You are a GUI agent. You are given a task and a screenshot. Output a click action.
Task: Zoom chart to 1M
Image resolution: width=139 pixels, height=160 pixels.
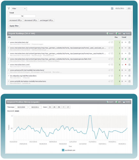(50, 107)
